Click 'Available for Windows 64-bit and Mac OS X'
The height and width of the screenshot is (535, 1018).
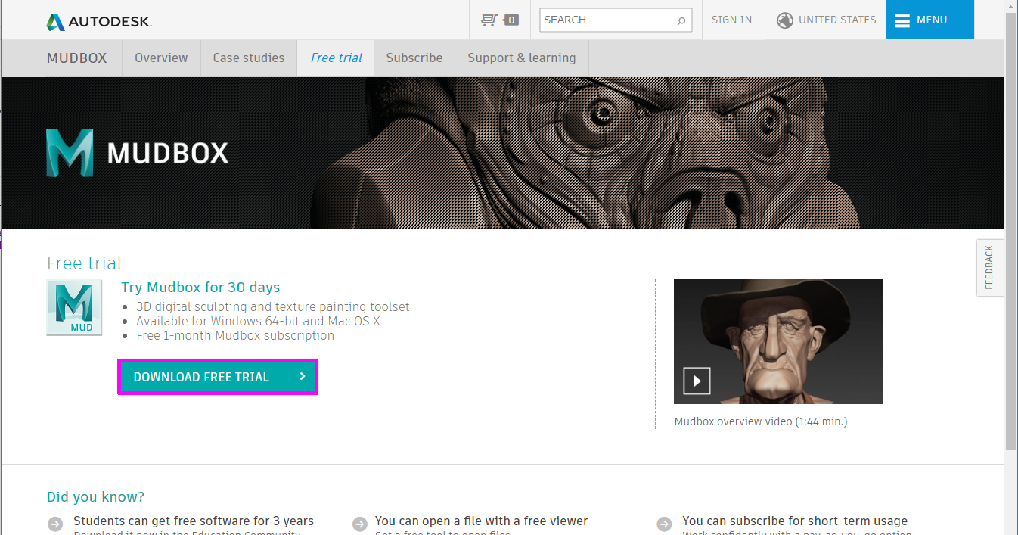(x=258, y=322)
